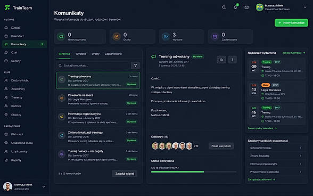Click Załaduj więcej button
Image resolution: width=313 pixels, height=196 pixels.
[x=125, y=174]
